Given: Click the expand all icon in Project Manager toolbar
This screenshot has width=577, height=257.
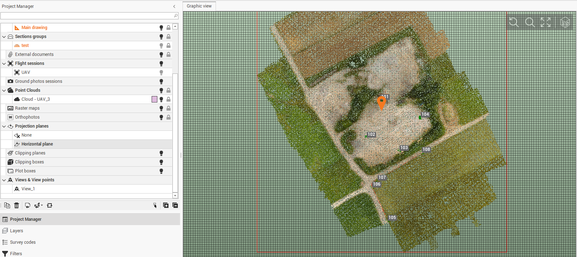Looking at the screenshot, I should [x=166, y=205].
